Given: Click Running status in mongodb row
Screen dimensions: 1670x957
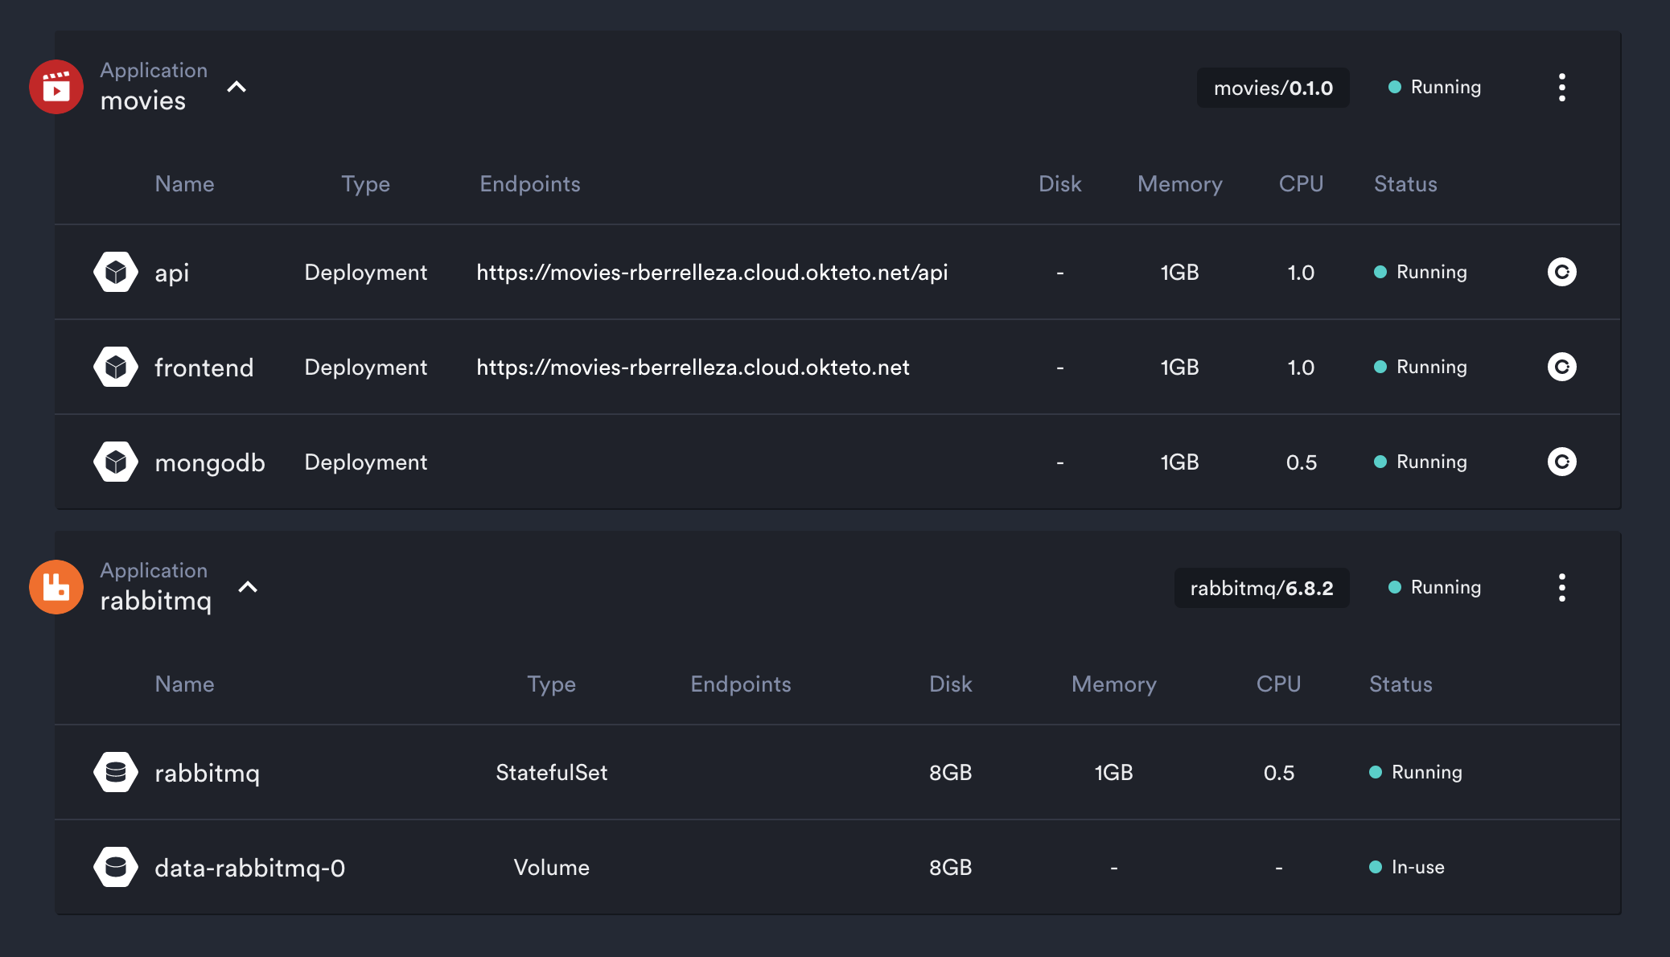Looking at the screenshot, I should (x=1421, y=462).
